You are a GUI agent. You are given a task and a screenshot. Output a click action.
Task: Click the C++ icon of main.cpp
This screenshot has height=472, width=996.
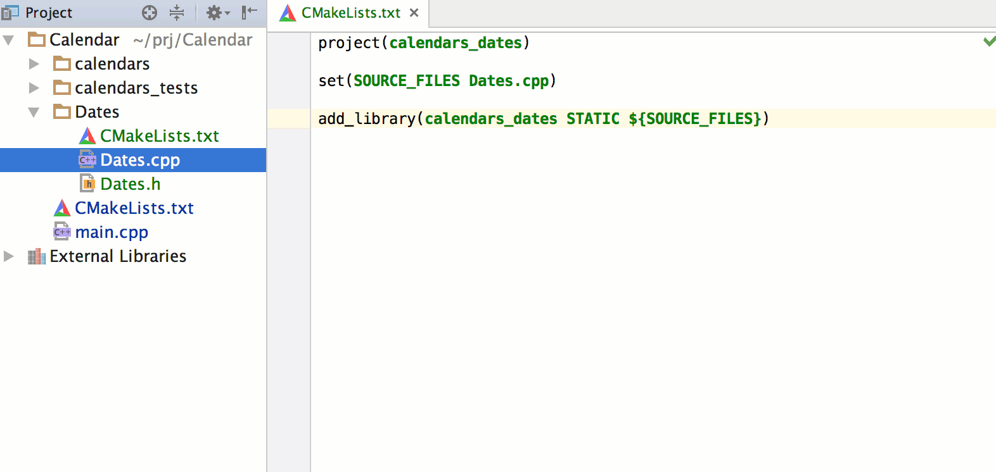62,232
